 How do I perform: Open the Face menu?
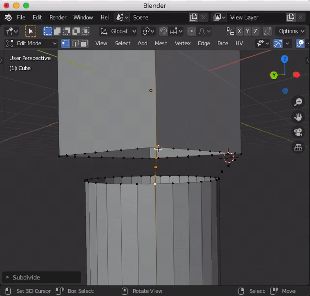pyautogui.click(x=223, y=43)
